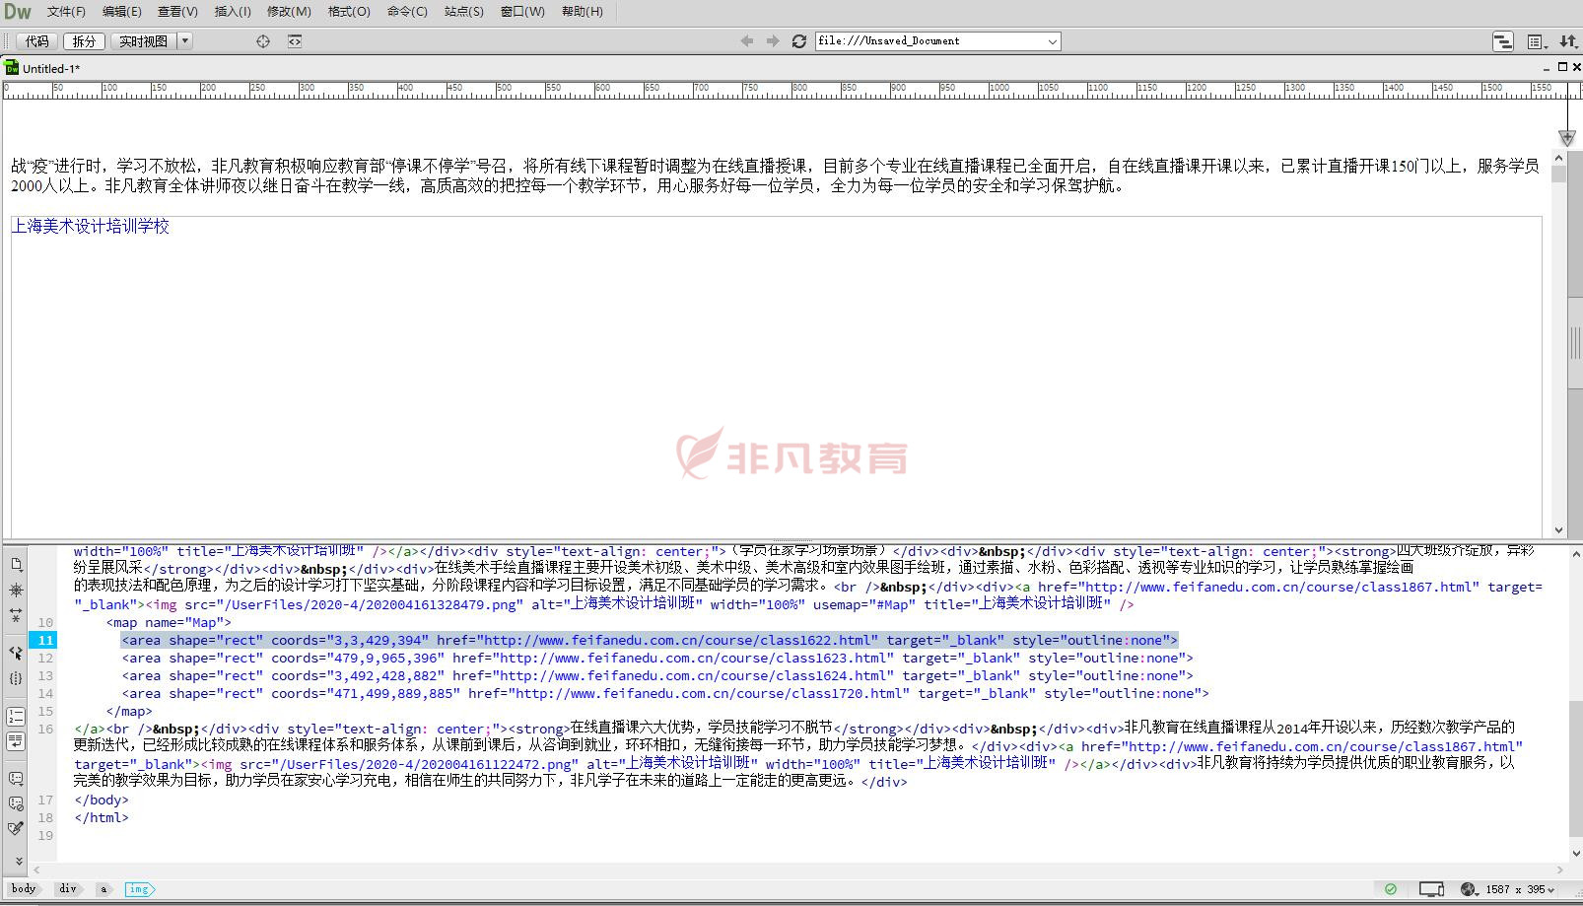Click Collapse Full Tag asterisk icon

[x=16, y=591]
